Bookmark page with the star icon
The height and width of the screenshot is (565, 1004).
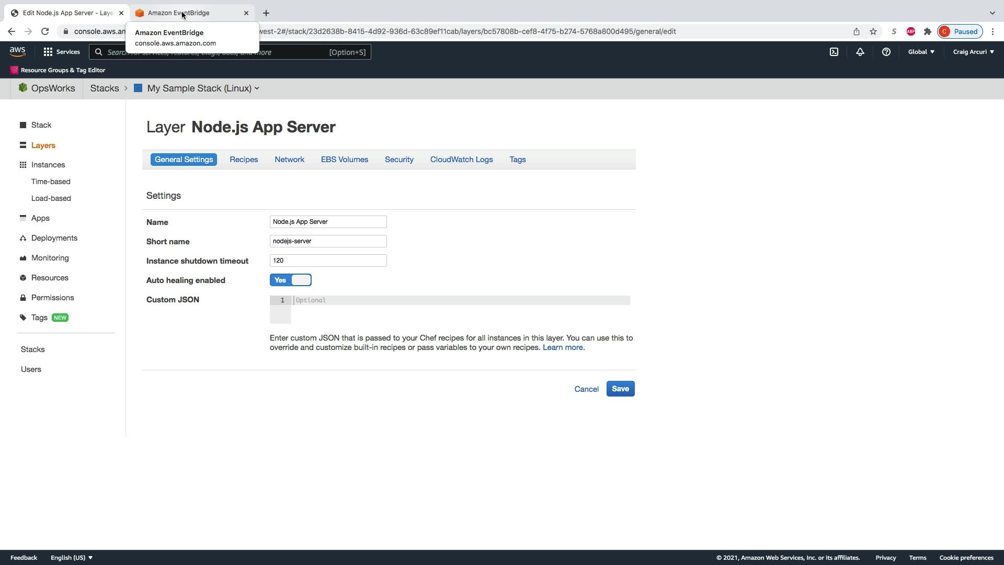[873, 31]
